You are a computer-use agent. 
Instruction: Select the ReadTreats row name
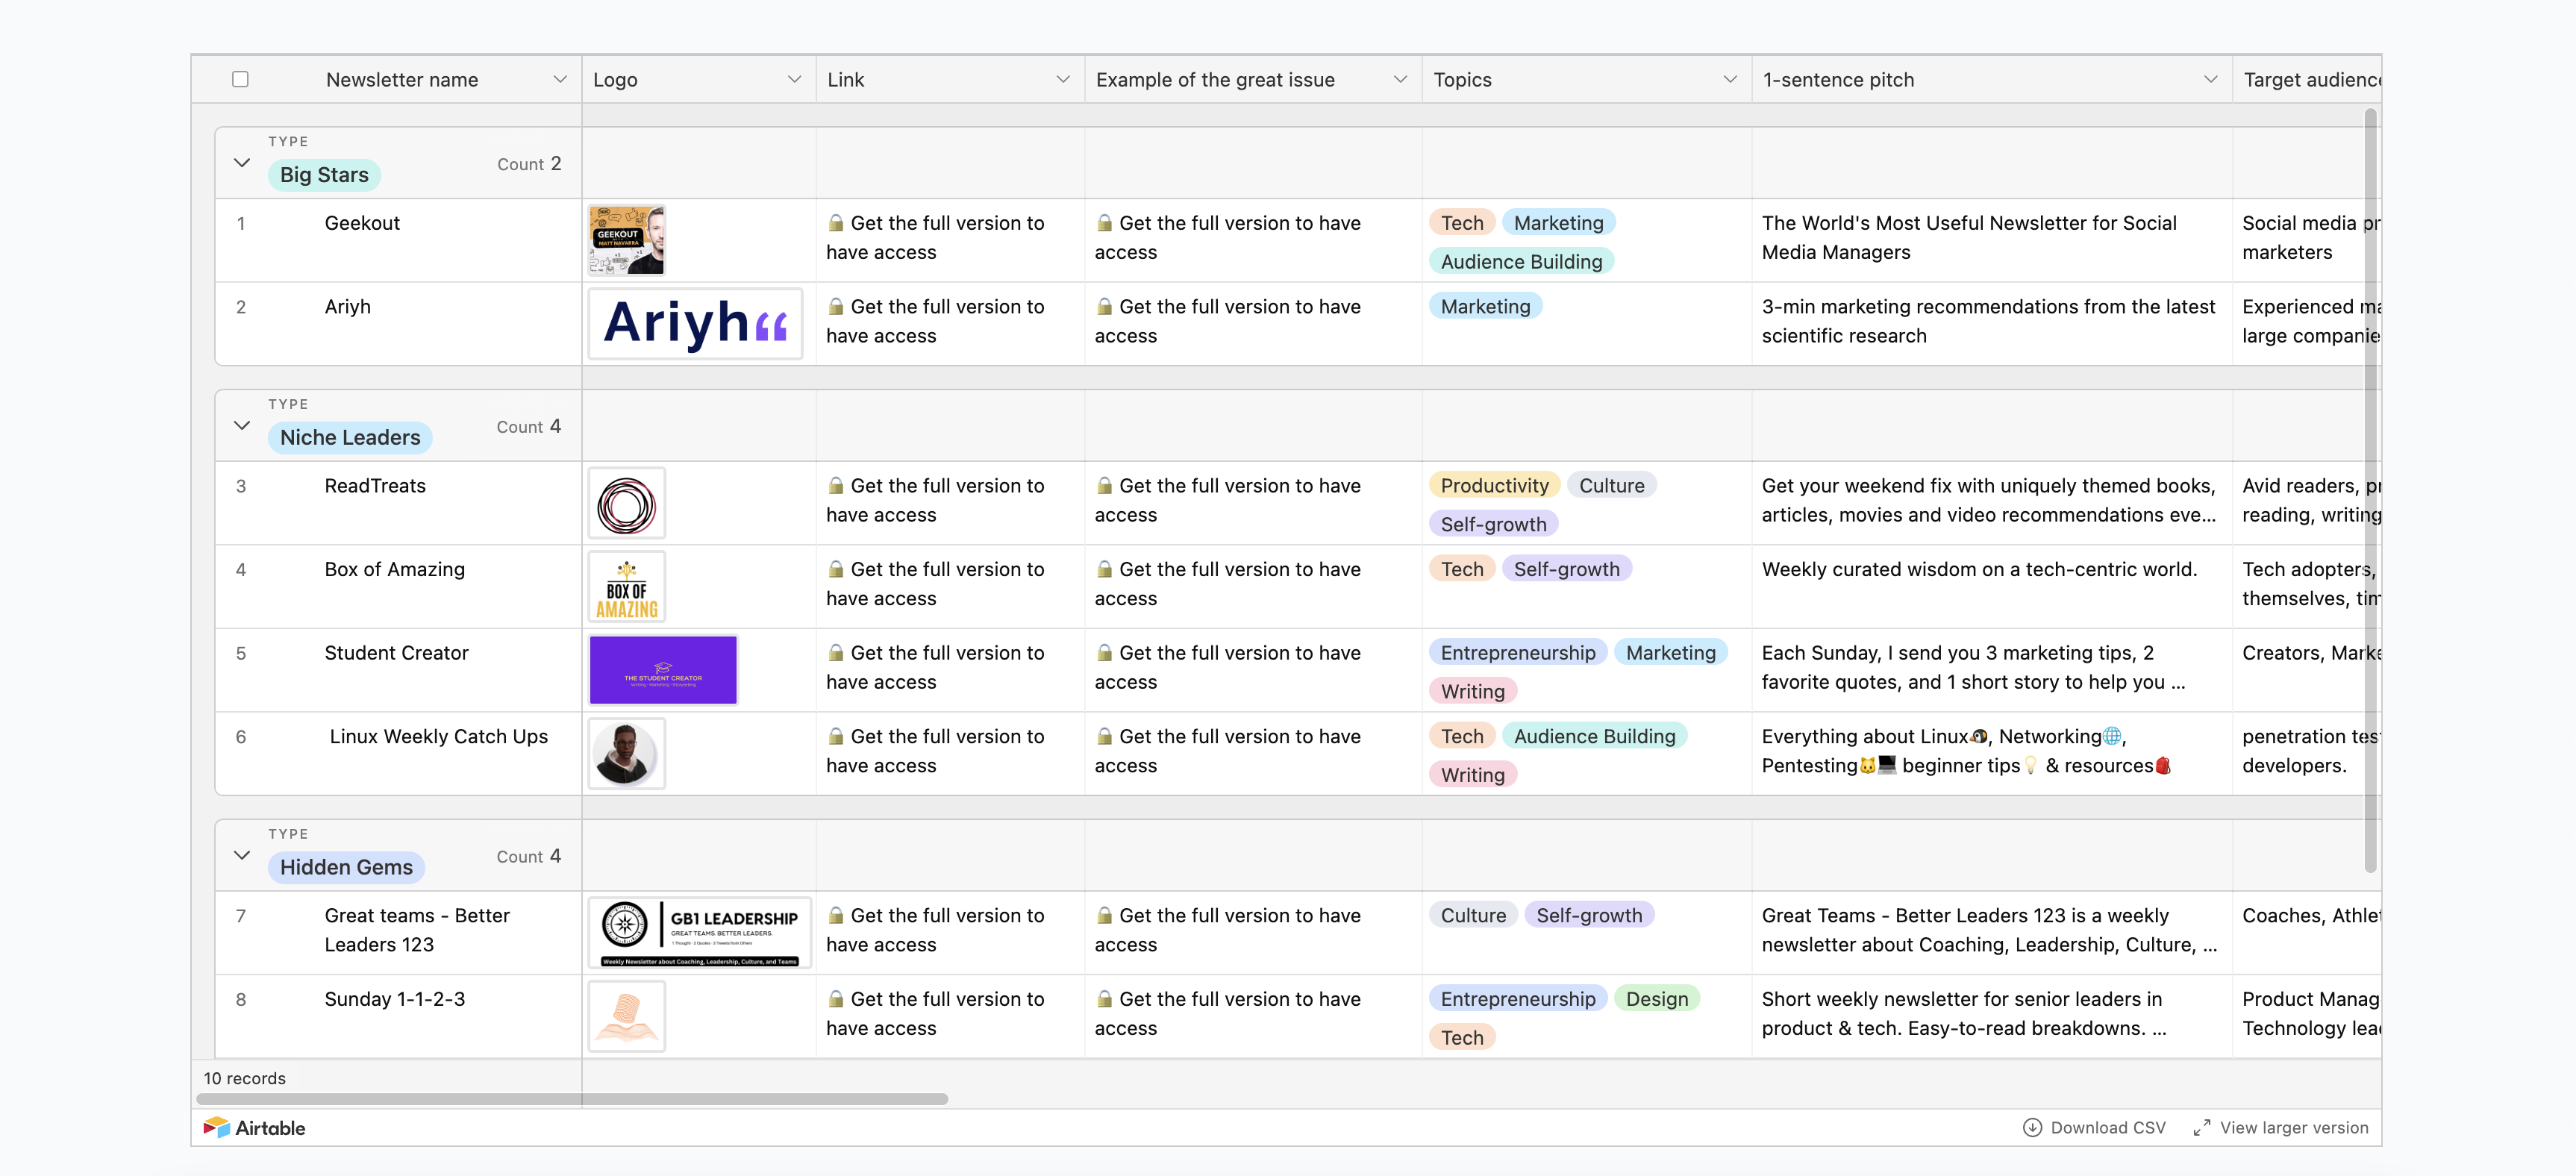pyautogui.click(x=398, y=503)
